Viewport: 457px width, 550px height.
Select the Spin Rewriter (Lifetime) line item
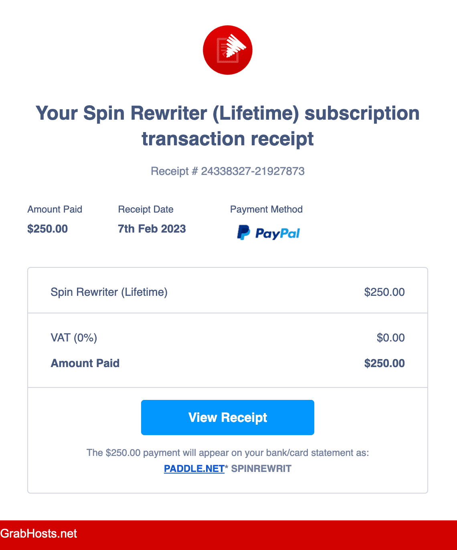(109, 292)
